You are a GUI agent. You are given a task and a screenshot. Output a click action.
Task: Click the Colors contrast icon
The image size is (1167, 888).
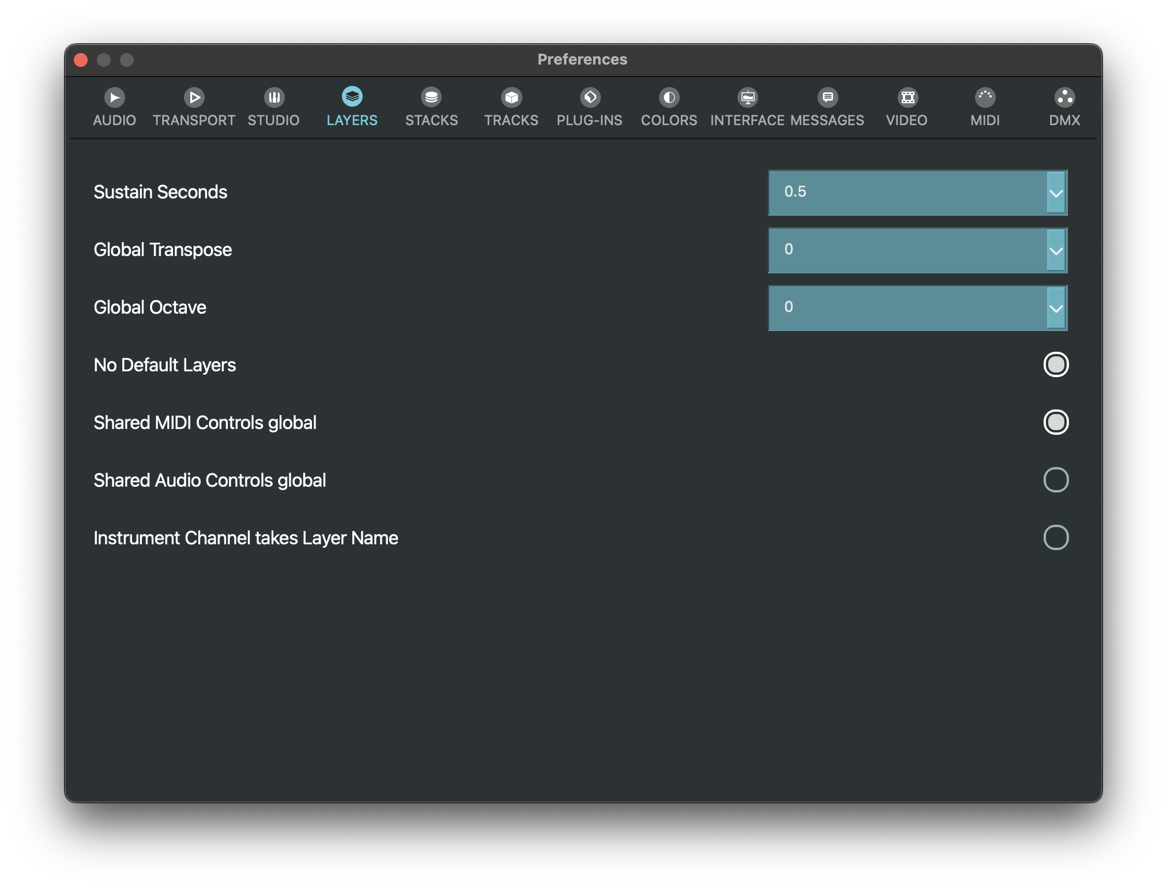pyautogui.click(x=669, y=97)
